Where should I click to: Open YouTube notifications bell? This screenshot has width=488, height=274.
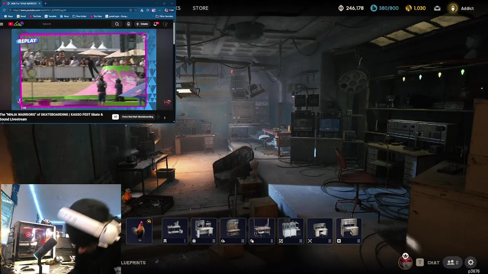tap(156, 24)
